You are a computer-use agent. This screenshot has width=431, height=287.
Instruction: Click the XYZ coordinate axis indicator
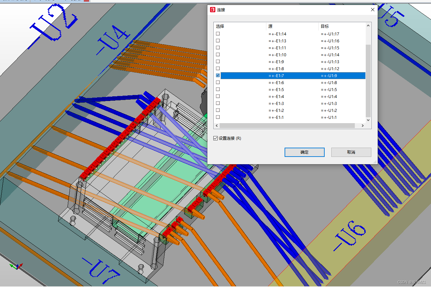tap(16, 266)
